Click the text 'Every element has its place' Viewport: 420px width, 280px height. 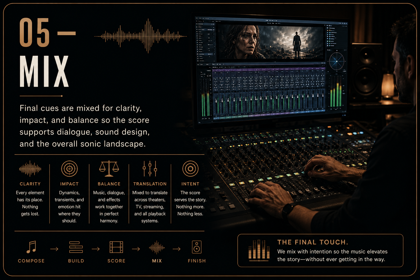30,203
